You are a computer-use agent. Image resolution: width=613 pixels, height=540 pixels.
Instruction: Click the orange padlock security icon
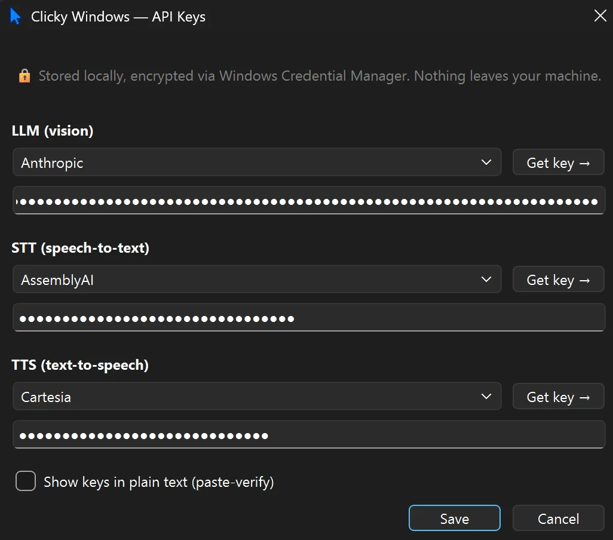click(x=24, y=76)
